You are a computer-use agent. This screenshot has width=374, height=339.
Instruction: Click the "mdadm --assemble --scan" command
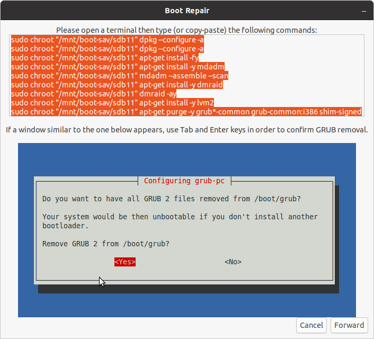(x=119, y=76)
